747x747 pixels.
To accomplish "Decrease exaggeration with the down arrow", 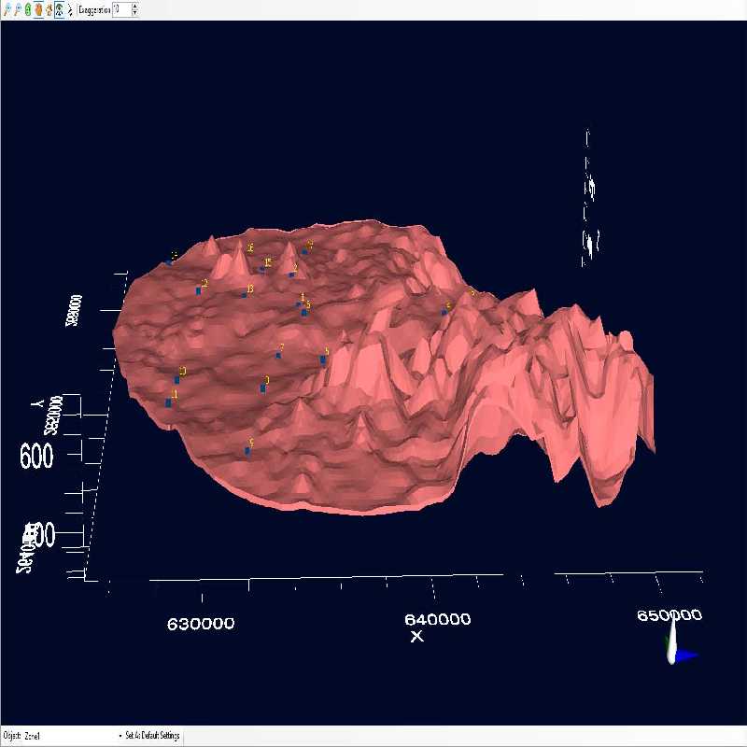I will [134, 13].
